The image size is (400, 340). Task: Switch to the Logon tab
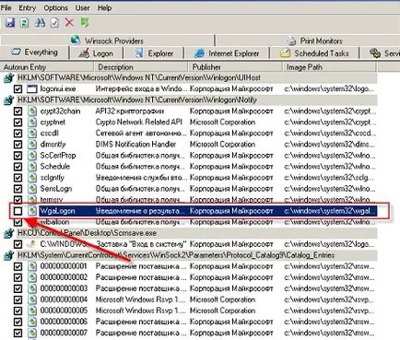tap(96, 53)
